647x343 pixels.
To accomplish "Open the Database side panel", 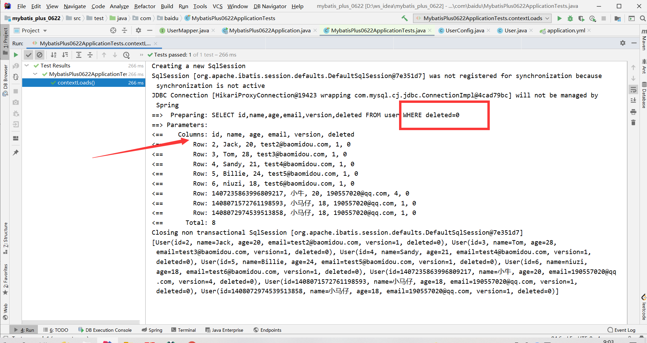I will pyautogui.click(x=644, y=95).
